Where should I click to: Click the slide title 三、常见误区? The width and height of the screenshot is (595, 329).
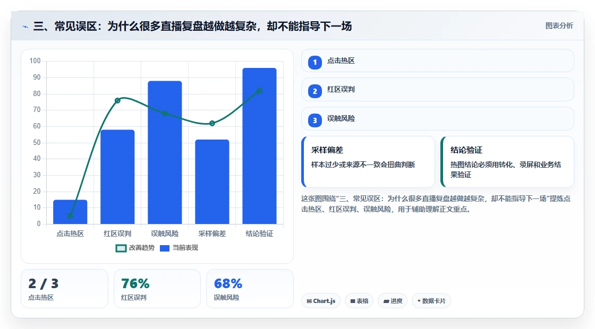click(x=192, y=27)
